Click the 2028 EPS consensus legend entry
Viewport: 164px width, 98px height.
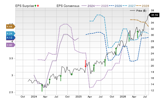142,6
